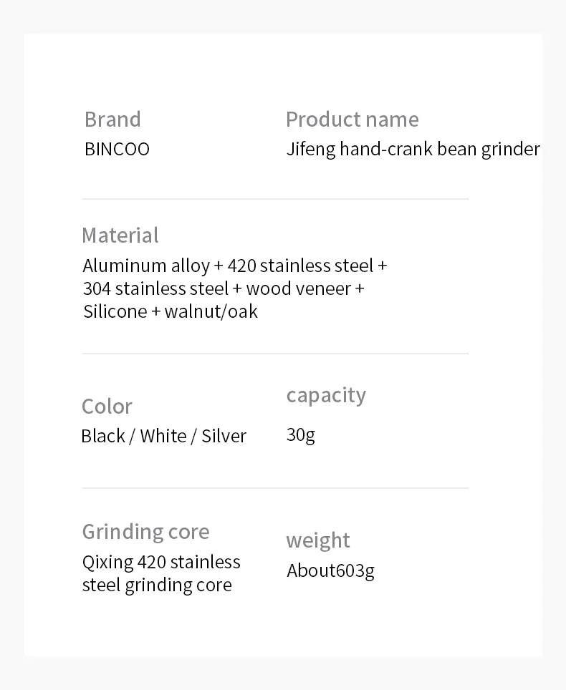Click the capacity heading
The width and height of the screenshot is (566, 690).
pos(326,396)
